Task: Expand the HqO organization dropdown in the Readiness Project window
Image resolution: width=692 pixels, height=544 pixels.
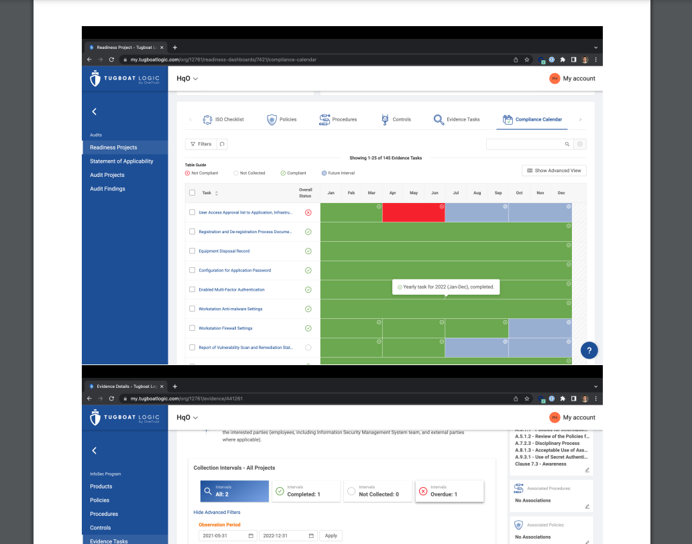Action: click(x=187, y=78)
